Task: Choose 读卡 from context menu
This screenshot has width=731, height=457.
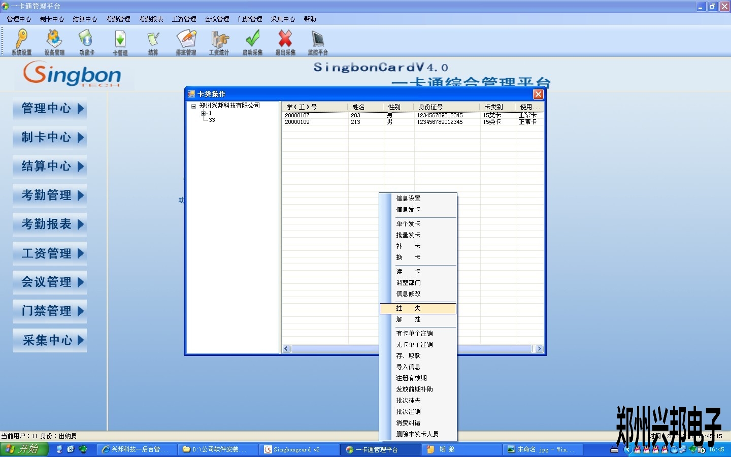Action: pyautogui.click(x=418, y=272)
